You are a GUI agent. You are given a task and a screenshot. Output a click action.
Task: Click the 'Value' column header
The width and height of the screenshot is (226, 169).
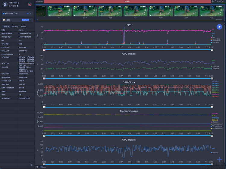(21, 30)
